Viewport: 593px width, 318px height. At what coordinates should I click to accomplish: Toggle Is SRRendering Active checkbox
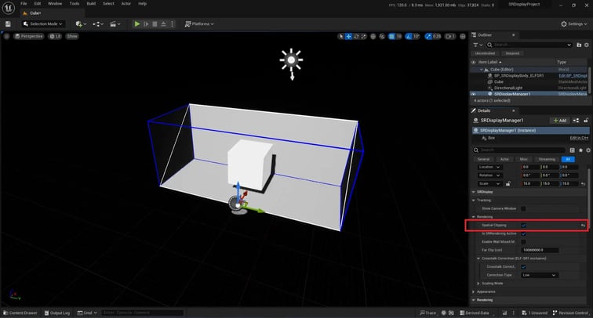pyautogui.click(x=523, y=233)
